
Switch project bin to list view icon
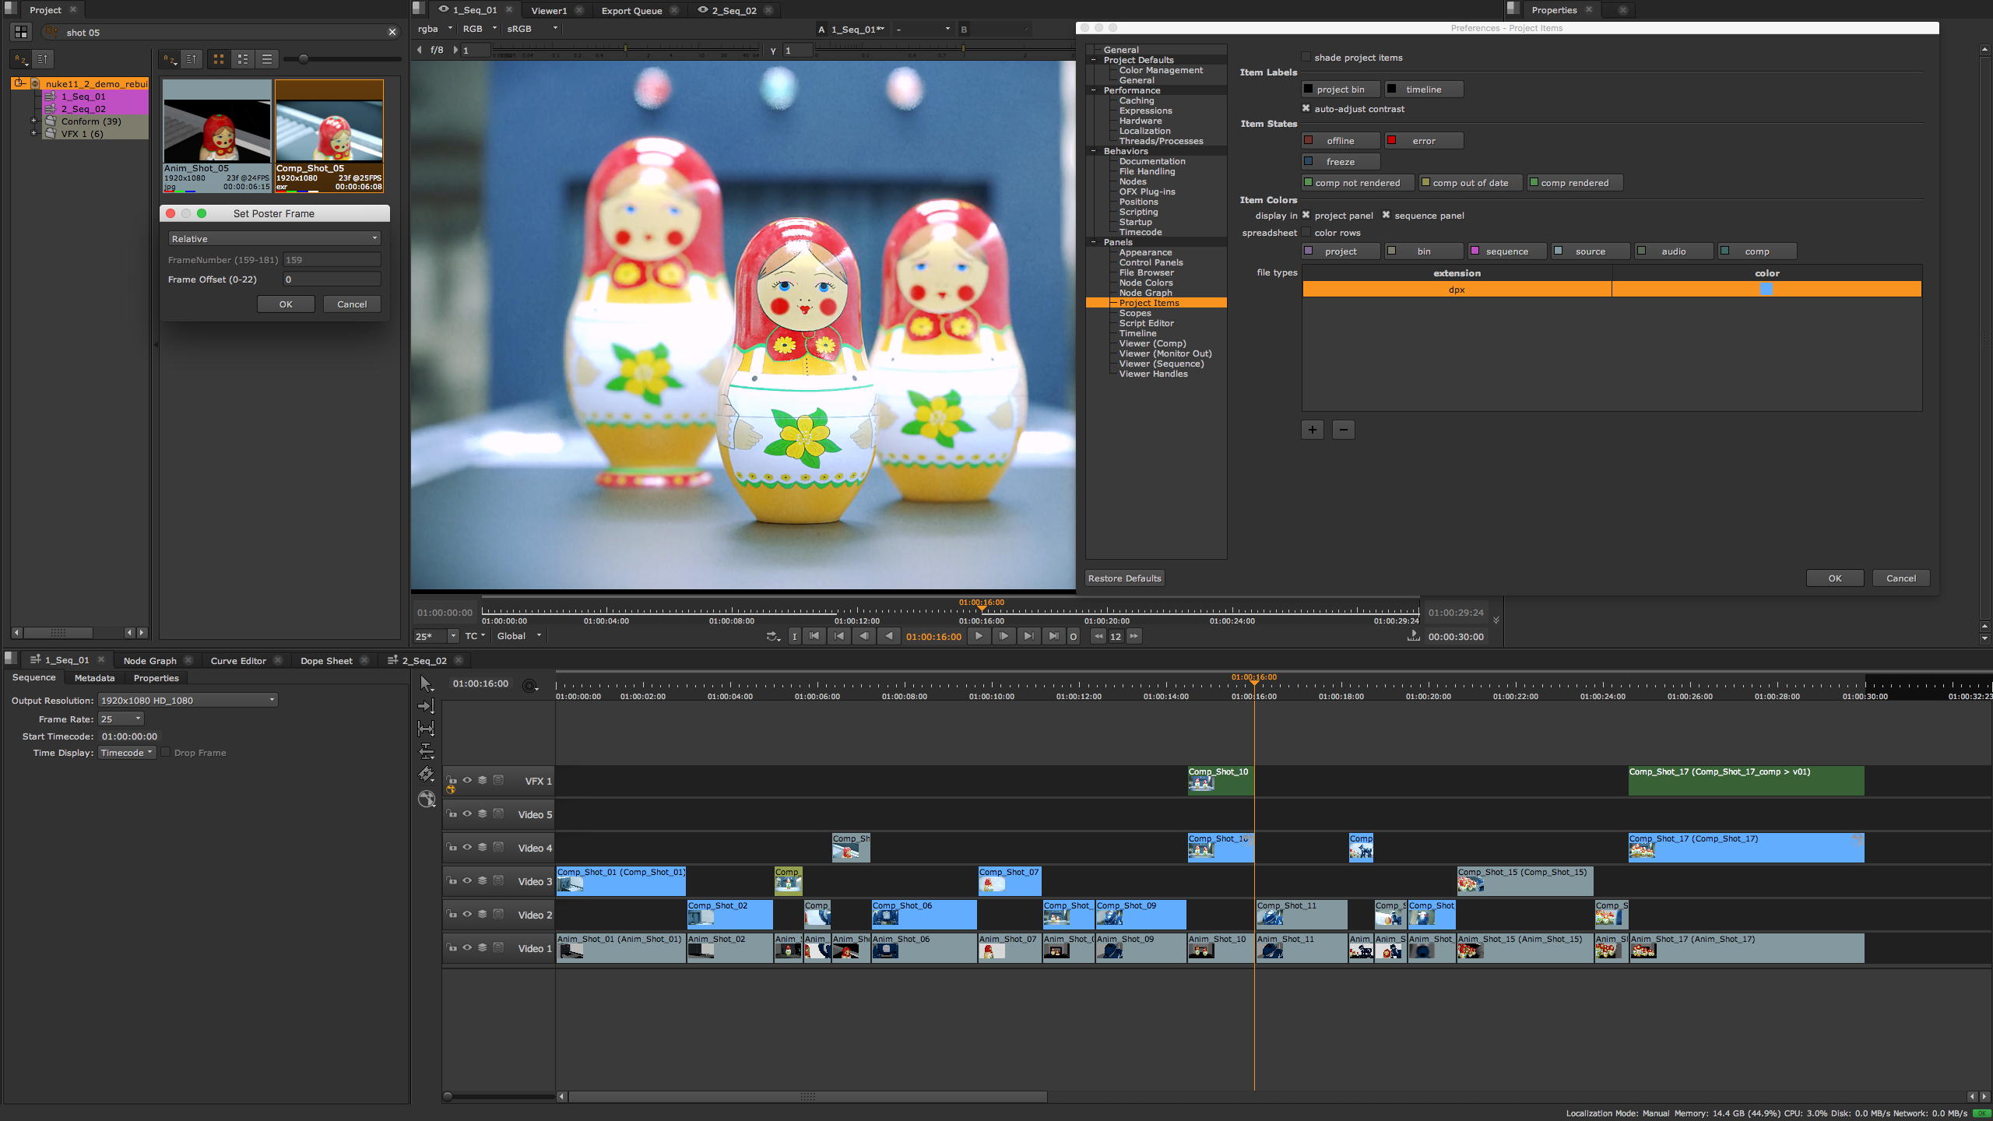click(x=266, y=58)
